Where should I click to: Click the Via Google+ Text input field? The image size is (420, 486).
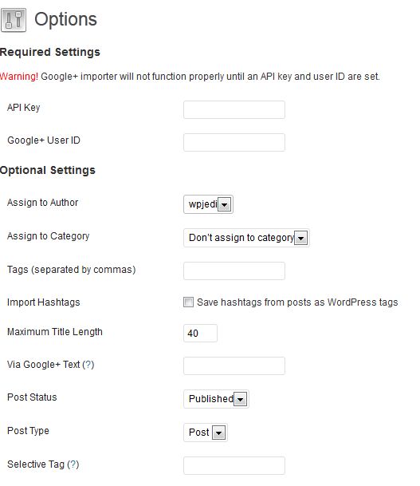click(234, 365)
